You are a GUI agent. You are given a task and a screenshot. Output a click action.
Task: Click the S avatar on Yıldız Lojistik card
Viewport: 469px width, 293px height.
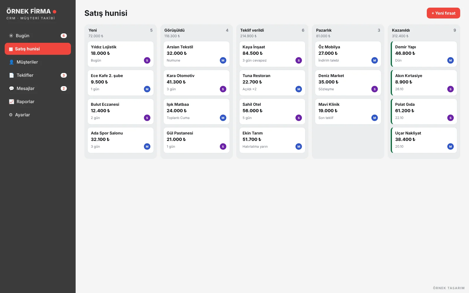[147, 60]
